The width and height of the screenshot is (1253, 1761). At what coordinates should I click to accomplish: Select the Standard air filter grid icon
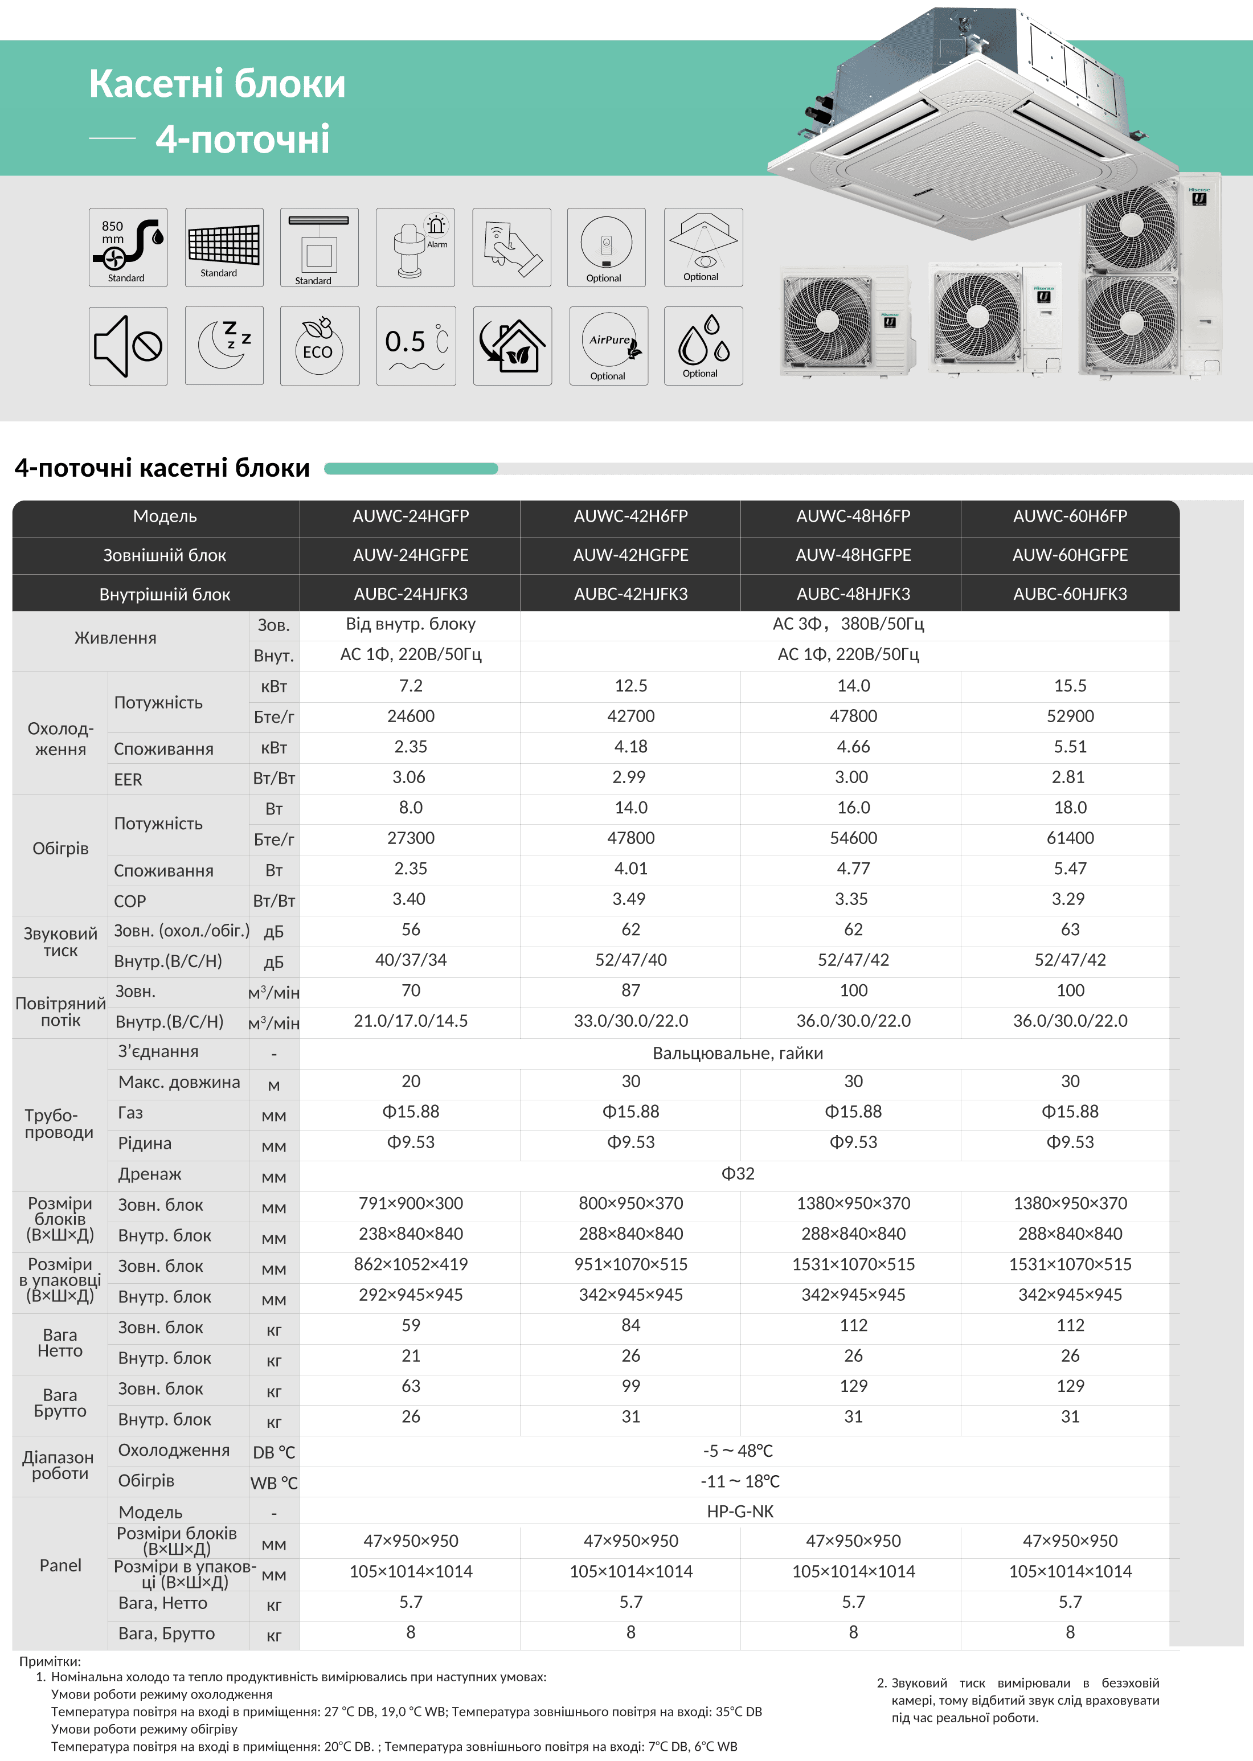[x=224, y=247]
